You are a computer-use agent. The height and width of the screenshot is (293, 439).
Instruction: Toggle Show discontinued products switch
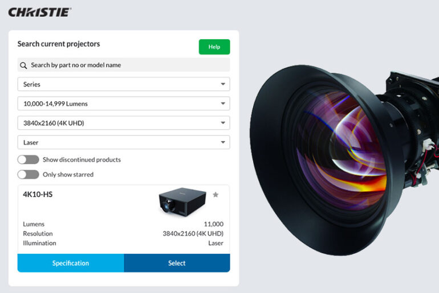(29, 159)
